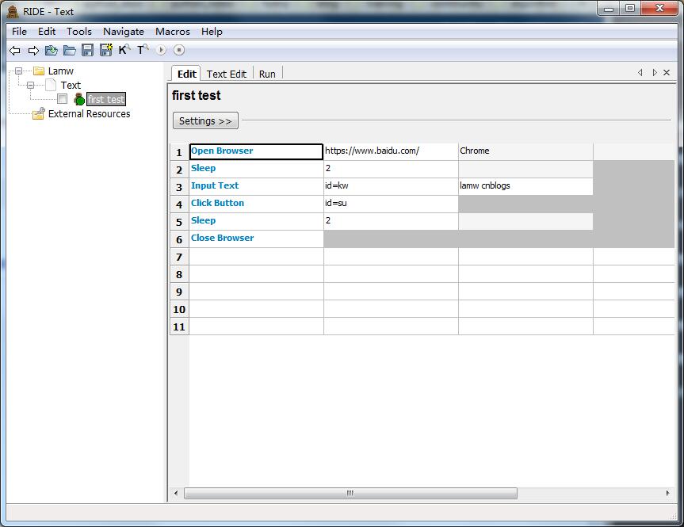Move notebook tabs right with the arrow
The height and width of the screenshot is (527, 684).
(x=655, y=72)
